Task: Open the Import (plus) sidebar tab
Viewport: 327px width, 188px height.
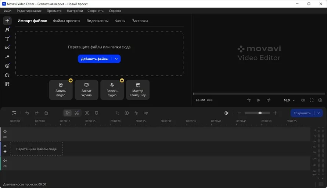Action: click(x=7, y=21)
